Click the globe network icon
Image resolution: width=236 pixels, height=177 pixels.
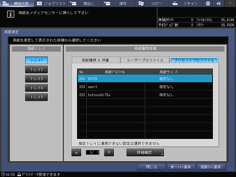pos(208,3)
